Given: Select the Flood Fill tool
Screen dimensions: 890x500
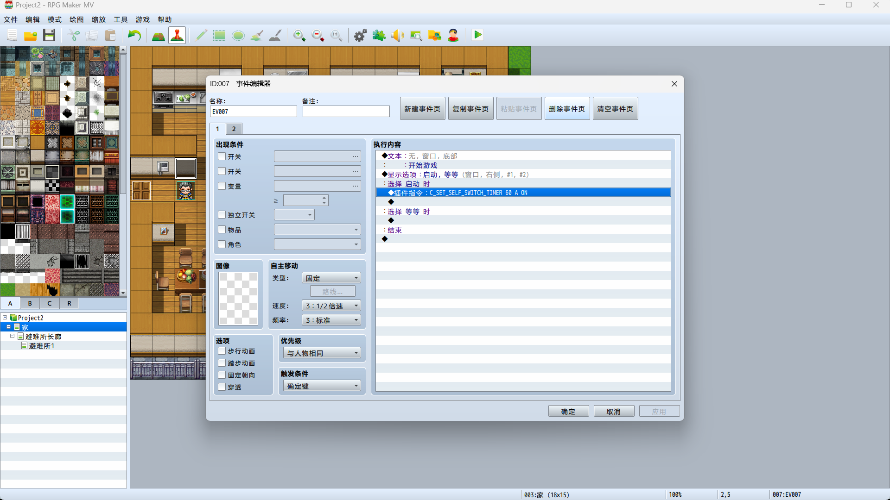Looking at the screenshot, I should point(257,35).
